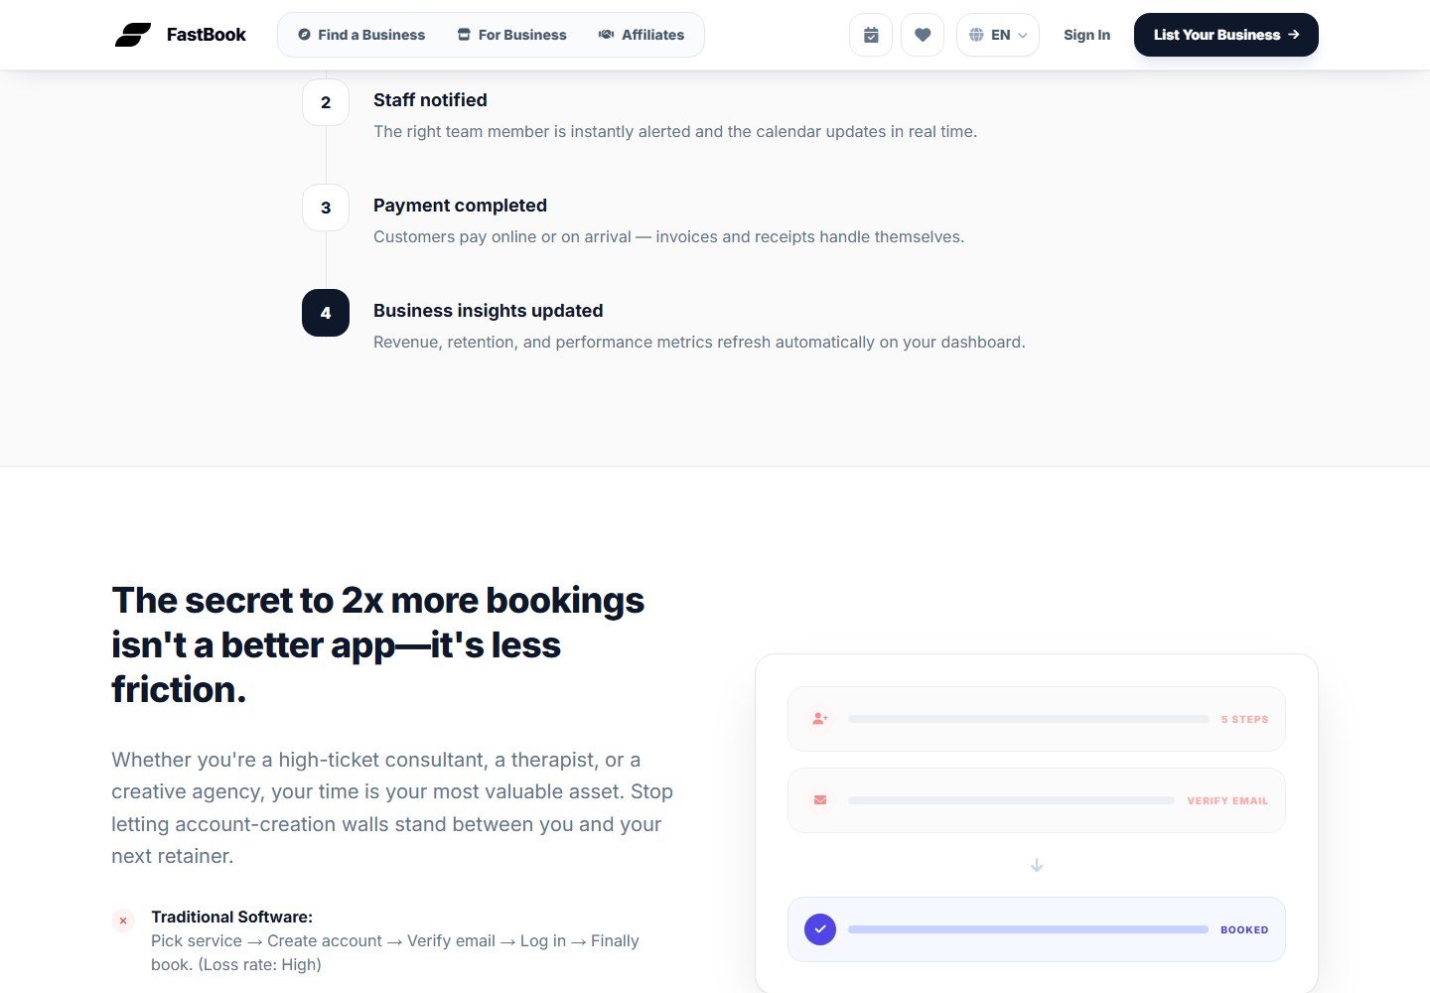Click the globe language icon
The height and width of the screenshot is (993, 1430).
click(x=976, y=35)
